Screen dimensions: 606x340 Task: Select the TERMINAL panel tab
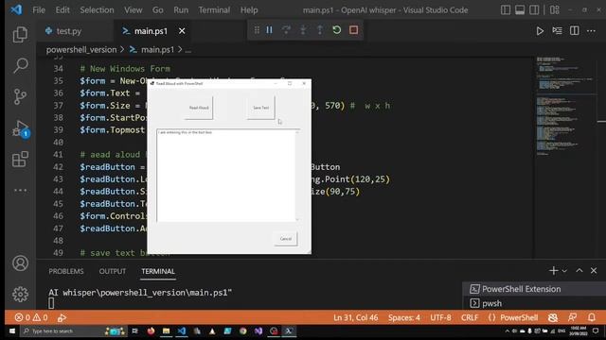click(158, 271)
